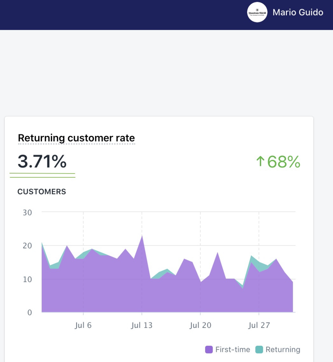Click the Quantum Shield store avatar
Image resolution: width=333 pixels, height=362 pixels.
257,12
